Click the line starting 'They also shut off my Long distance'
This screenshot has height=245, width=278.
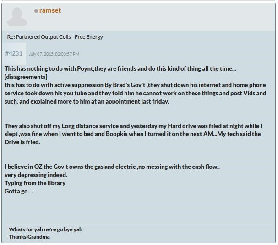tap(133, 126)
